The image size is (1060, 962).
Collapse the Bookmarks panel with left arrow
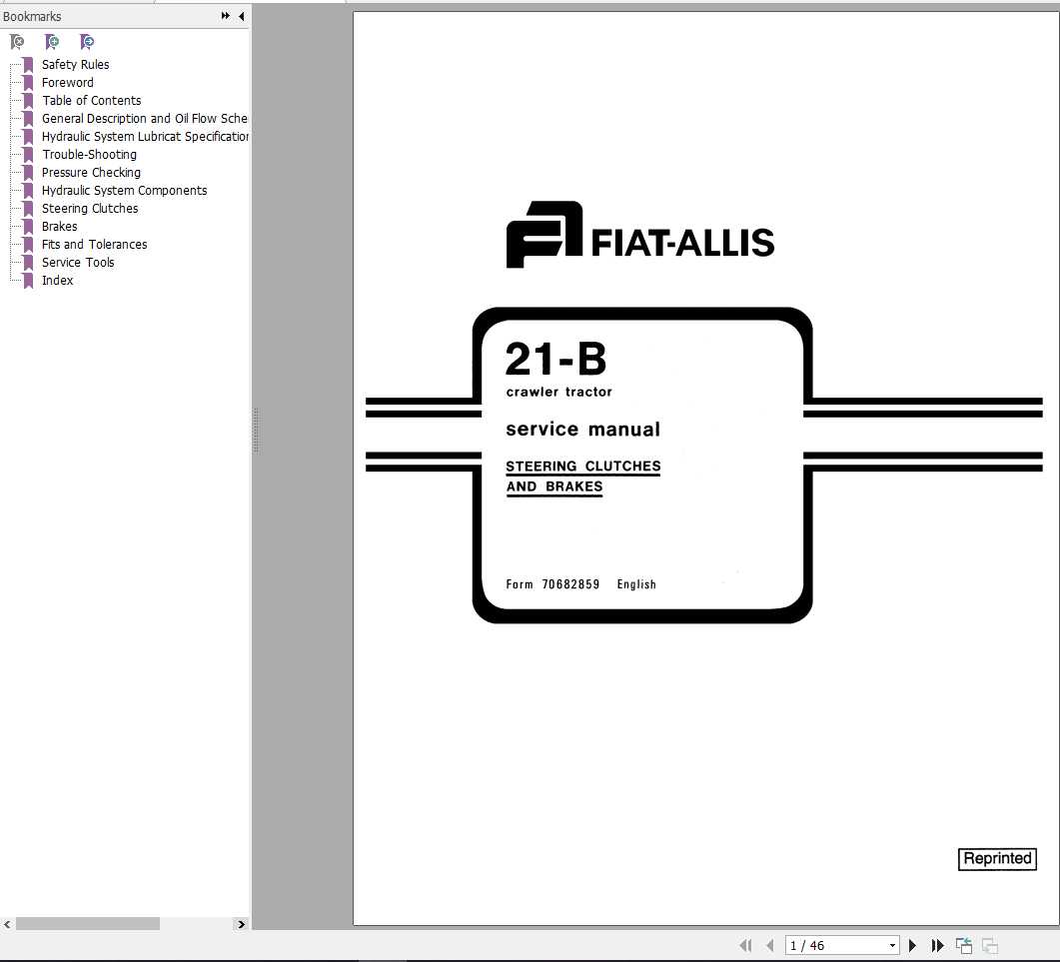click(x=242, y=16)
